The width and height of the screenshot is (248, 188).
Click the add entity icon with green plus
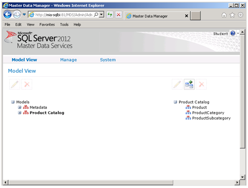(189, 84)
